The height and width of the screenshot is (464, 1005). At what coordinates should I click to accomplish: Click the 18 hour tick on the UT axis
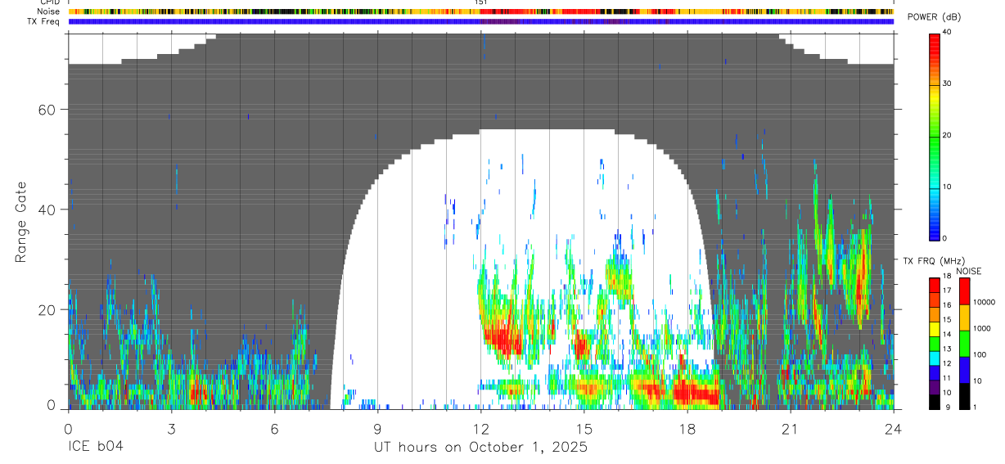click(x=687, y=429)
